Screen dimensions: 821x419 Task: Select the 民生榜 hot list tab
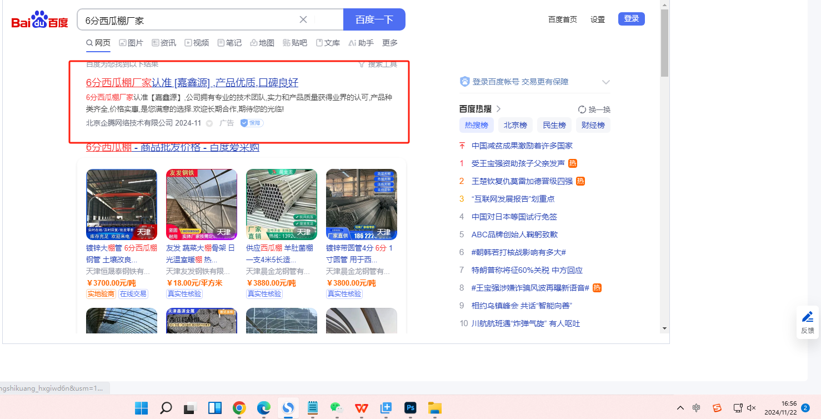(x=554, y=125)
